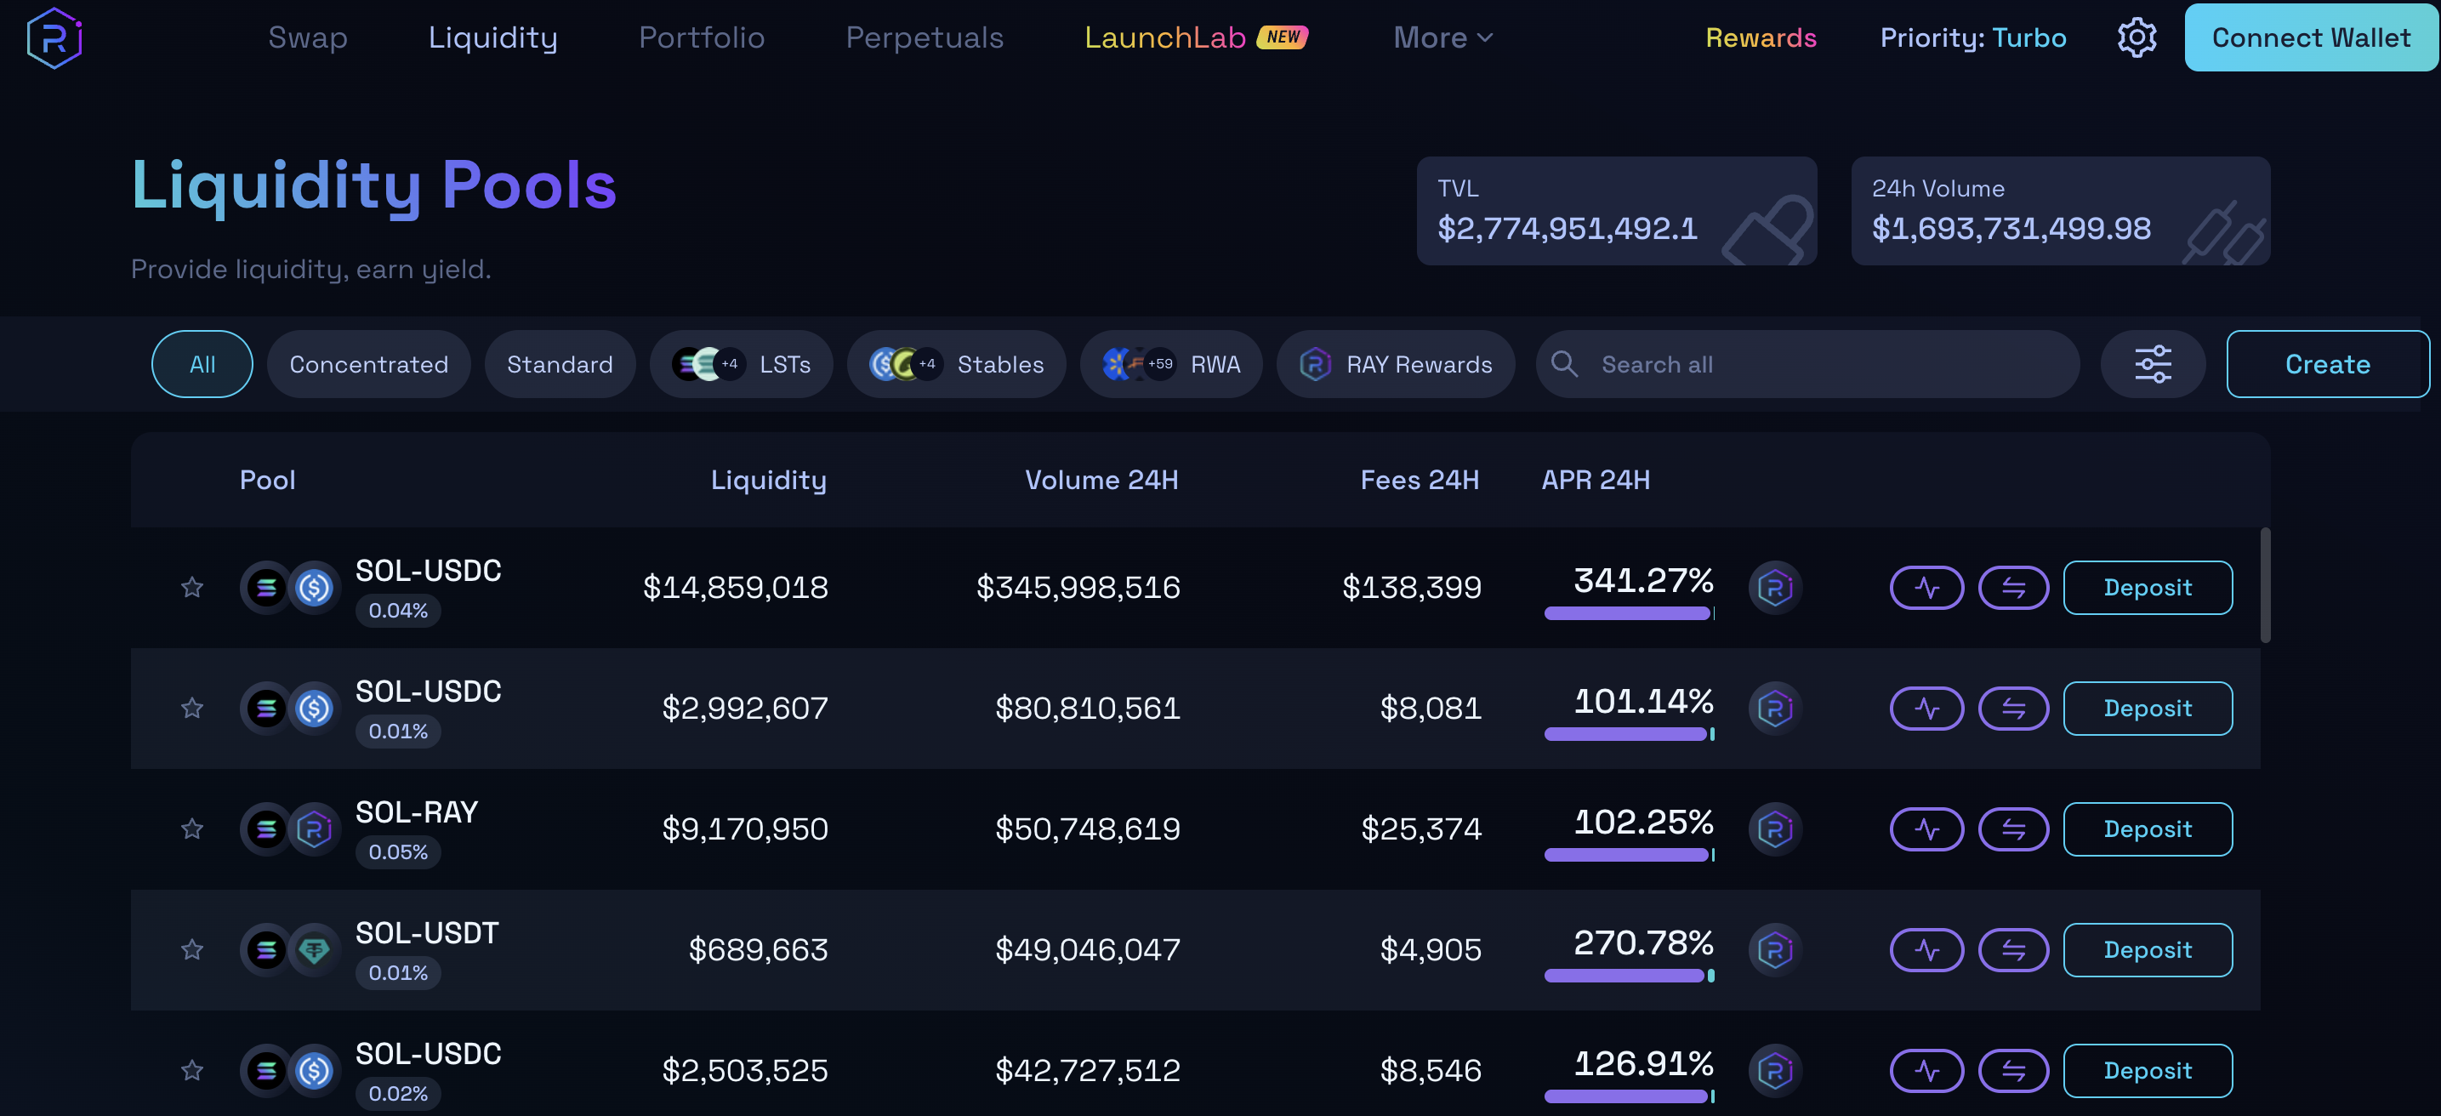Click swap icon for SOL-USDC 0.02% pool
Viewport: 2441px width, 1116px height.
coord(2014,1071)
